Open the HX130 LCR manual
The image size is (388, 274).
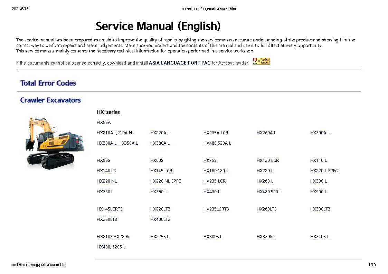point(268,160)
